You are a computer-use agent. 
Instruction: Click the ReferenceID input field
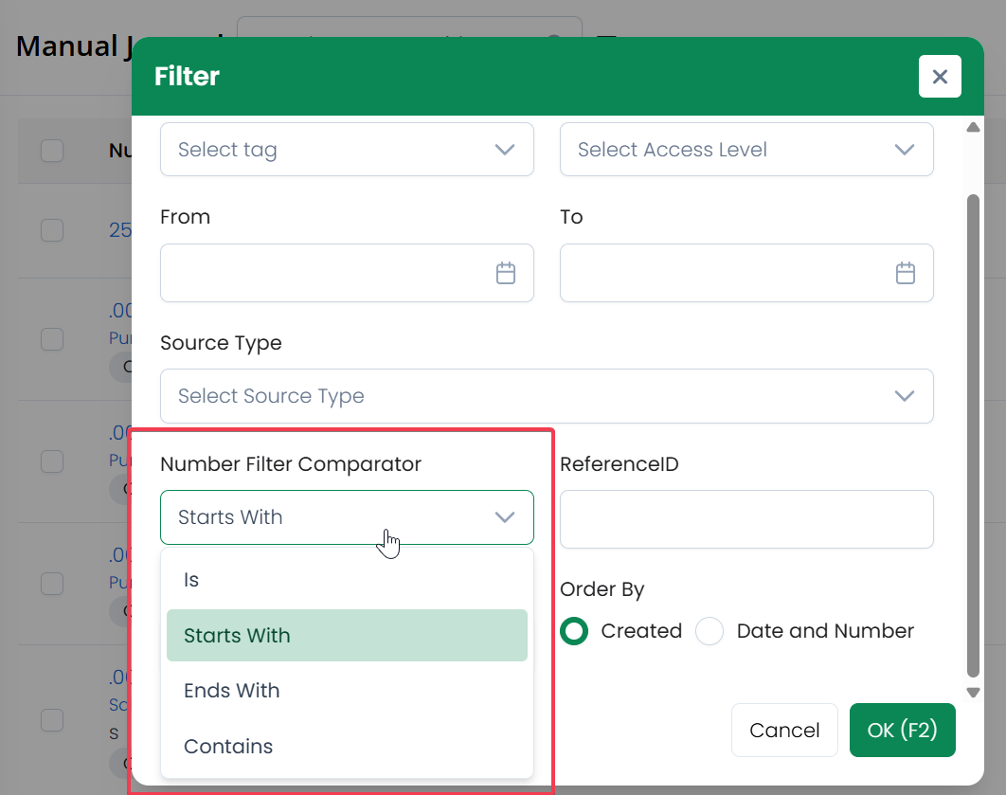tap(746, 519)
